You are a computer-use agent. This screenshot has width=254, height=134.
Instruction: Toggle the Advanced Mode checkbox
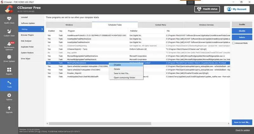[233, 43]
